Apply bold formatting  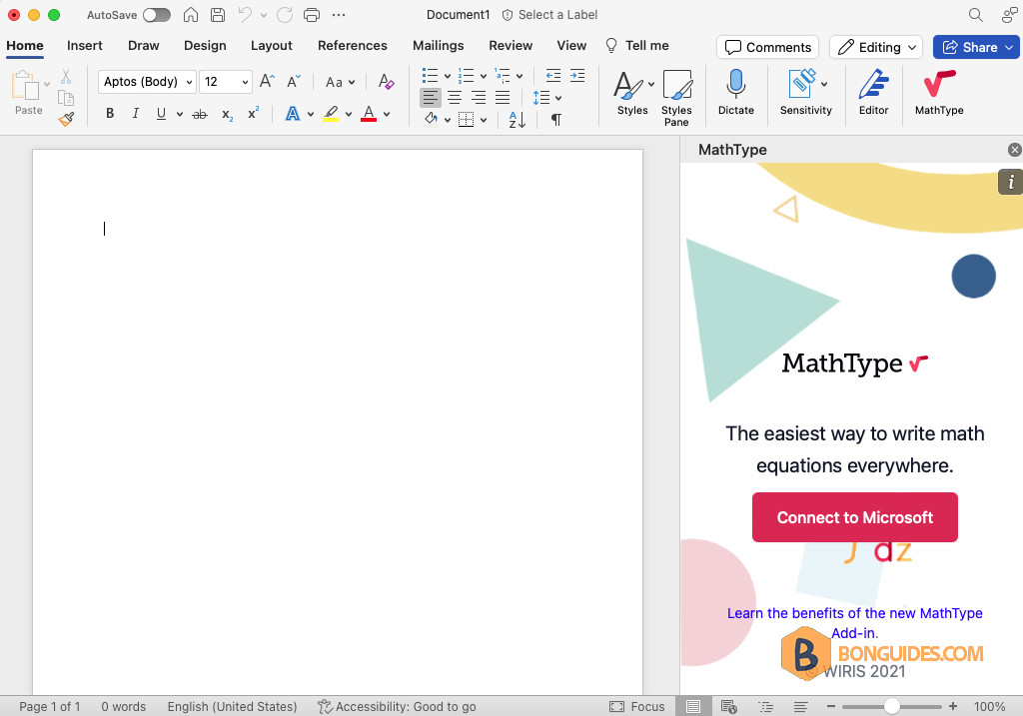[x=110, y=114]
